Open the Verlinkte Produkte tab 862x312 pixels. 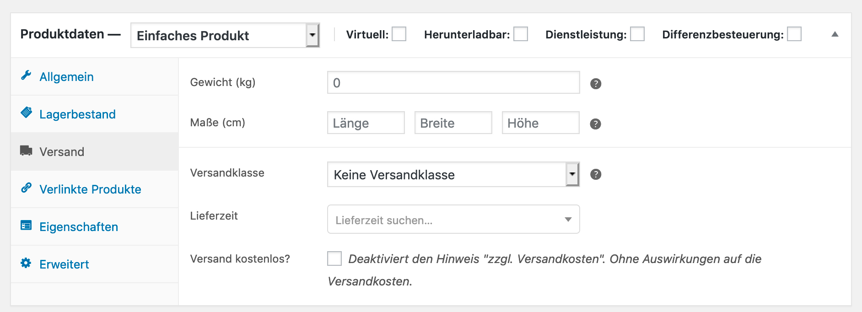(x=95, y=189)
